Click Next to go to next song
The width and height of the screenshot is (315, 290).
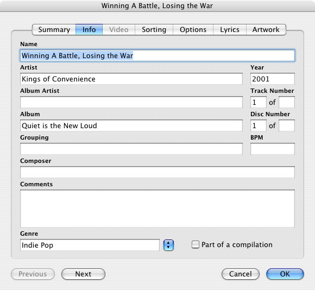[83, 274]
